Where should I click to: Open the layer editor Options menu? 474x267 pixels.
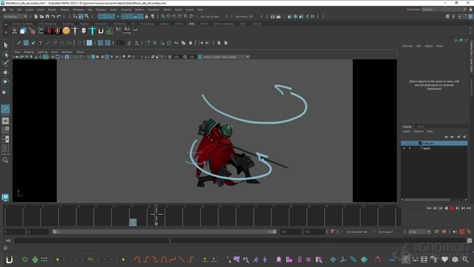click(x=418, y=132)
